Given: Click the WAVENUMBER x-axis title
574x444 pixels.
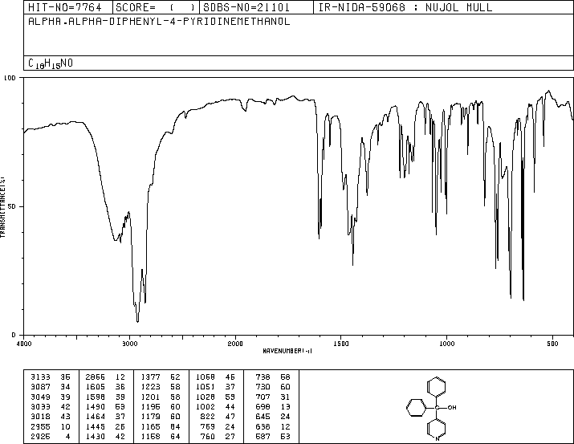Looking at the screenshot, I should coord(287,351).
